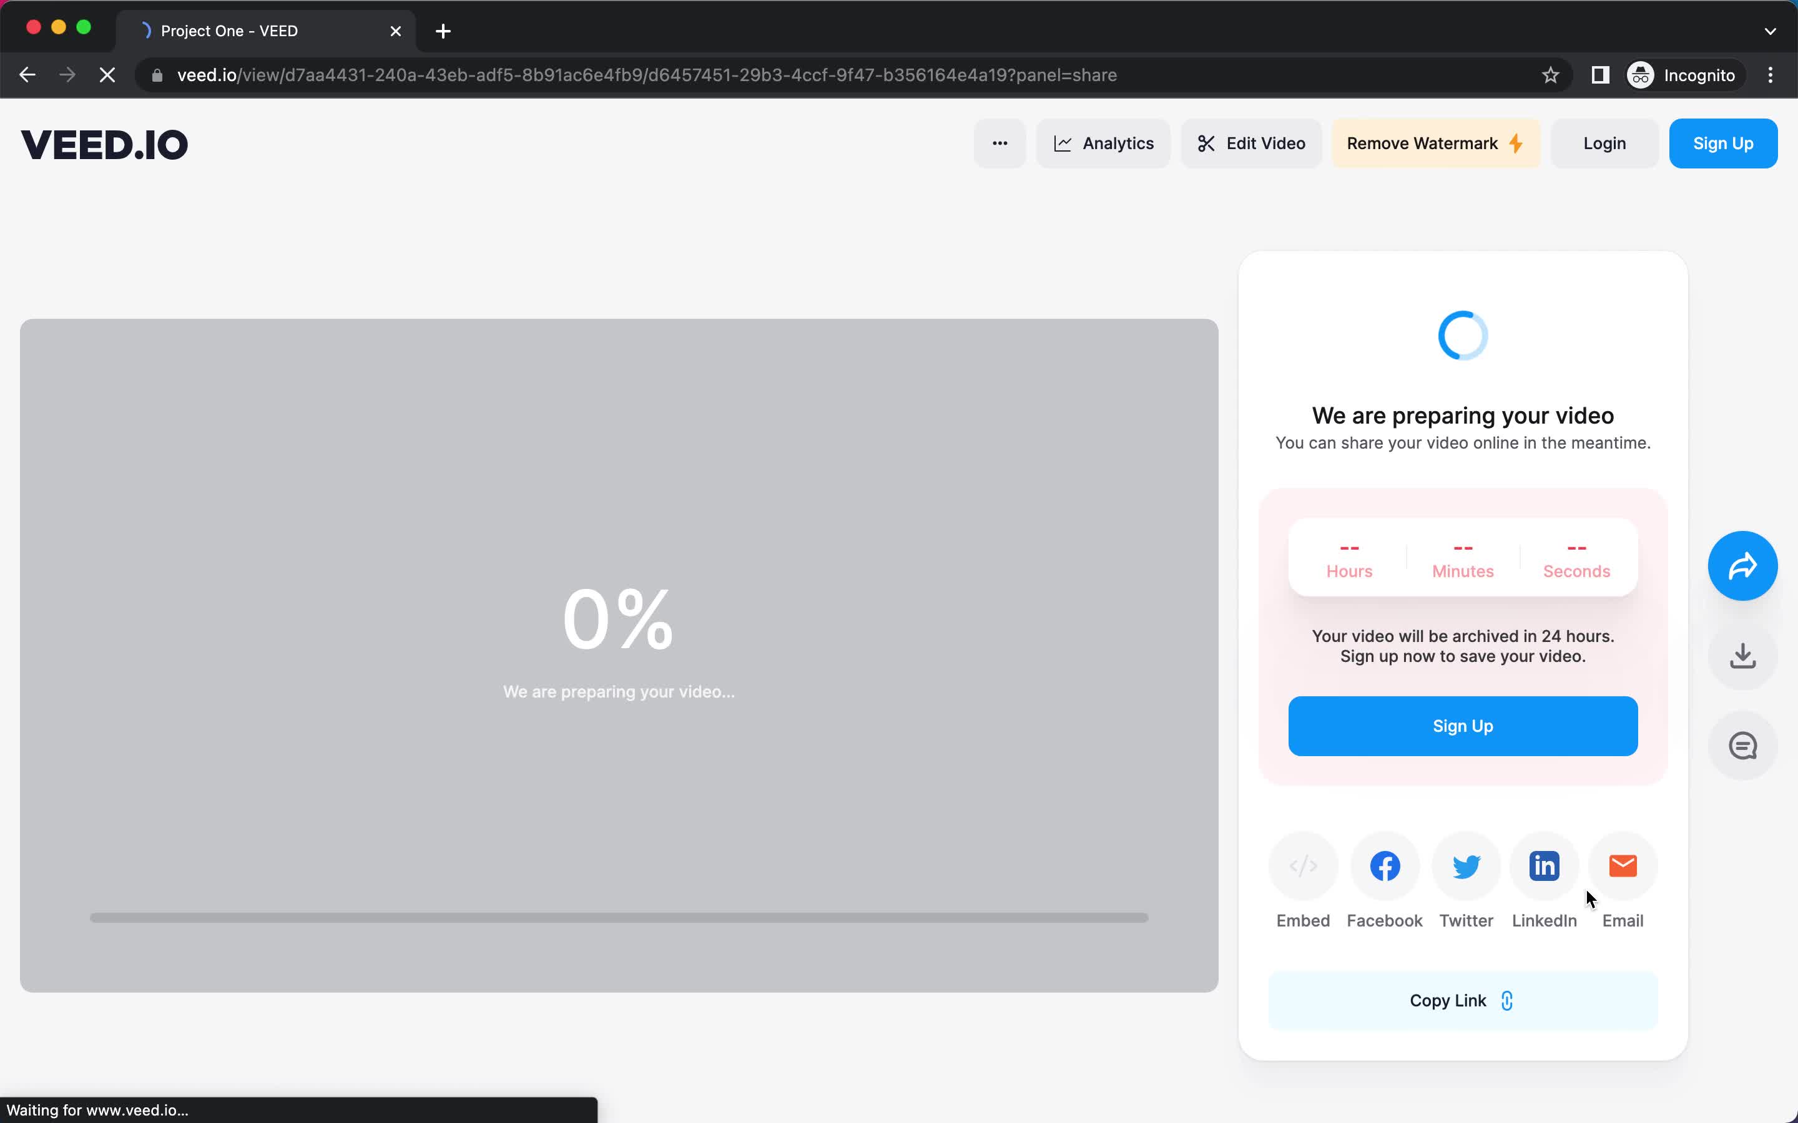Click the Sign Up button in panel
This screenshot has width=1798, height=1123.
[1463, 726]
